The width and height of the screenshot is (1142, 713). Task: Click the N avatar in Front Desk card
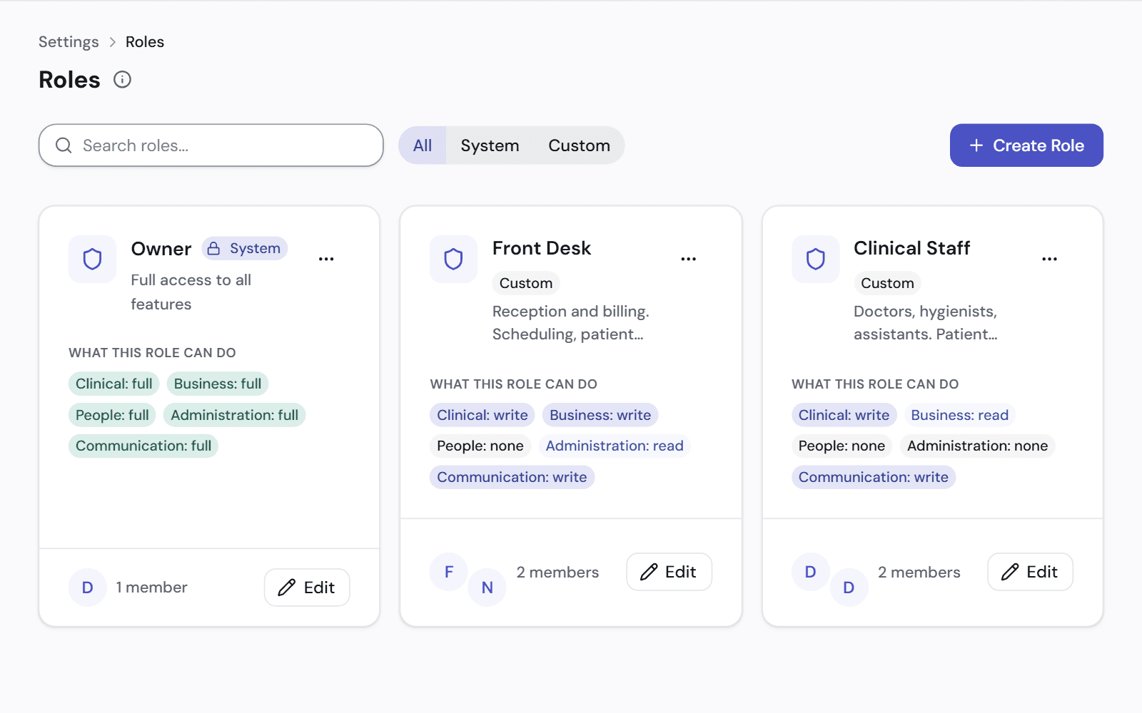tap(487, 588)
